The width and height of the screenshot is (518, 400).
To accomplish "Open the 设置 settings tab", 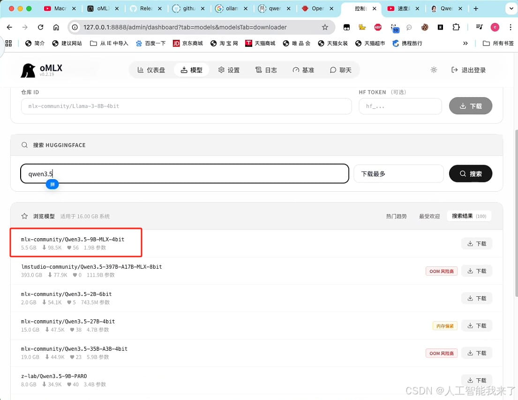I will pos(229,70).
